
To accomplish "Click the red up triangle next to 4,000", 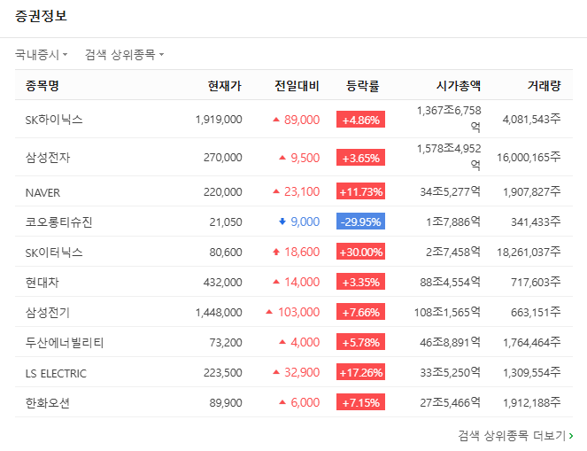I will (x=282, y=342).
